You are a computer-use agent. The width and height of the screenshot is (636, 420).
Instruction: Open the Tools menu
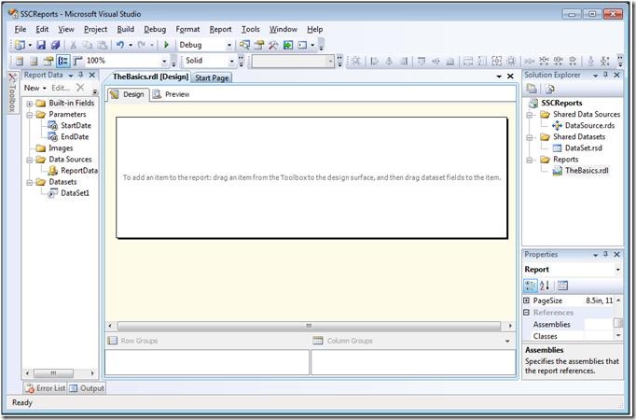tap(251, 29)
